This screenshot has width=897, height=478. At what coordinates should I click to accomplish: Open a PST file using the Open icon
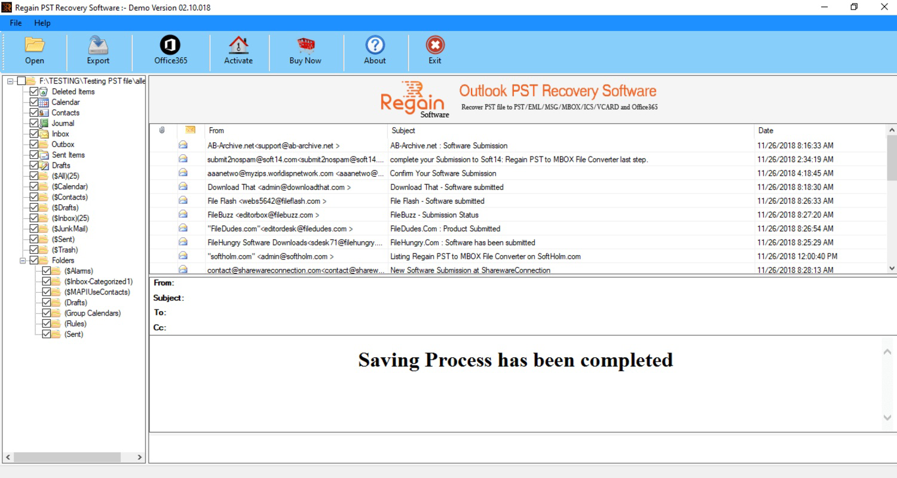[x=34, y=51]
